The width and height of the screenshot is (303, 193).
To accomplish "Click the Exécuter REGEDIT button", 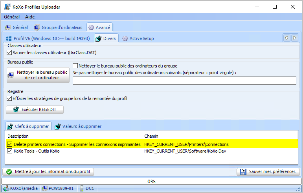I will coord(35,109).
